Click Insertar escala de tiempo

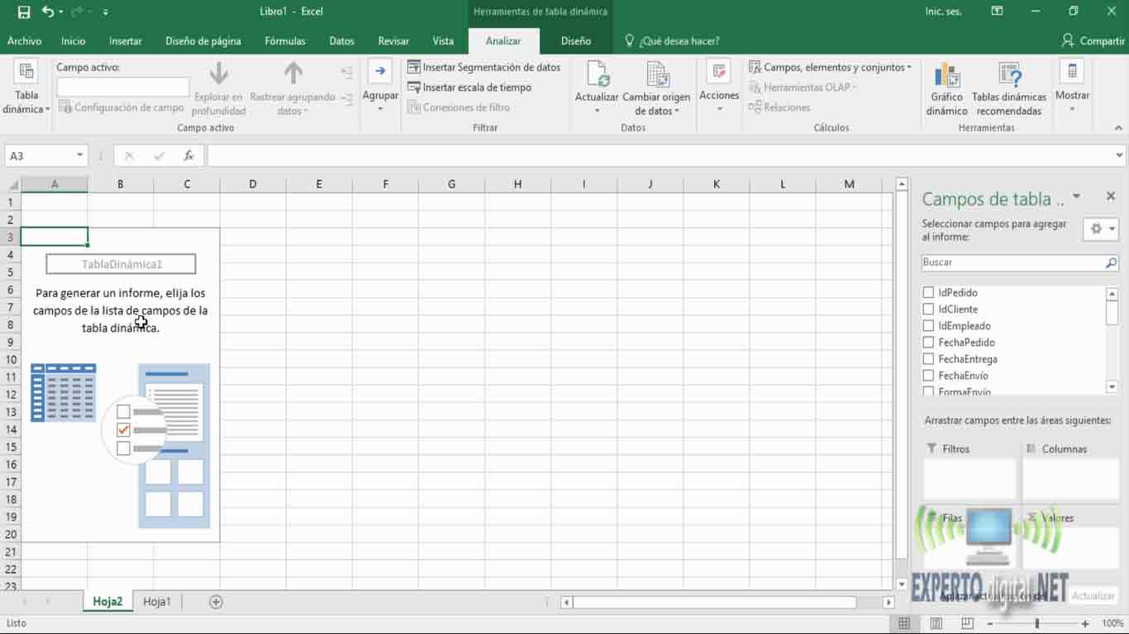pos(469,88)
